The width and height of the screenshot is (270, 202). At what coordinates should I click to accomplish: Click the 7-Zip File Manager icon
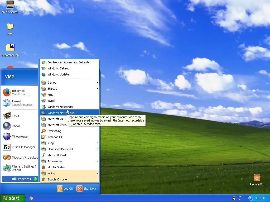[7, 147]
